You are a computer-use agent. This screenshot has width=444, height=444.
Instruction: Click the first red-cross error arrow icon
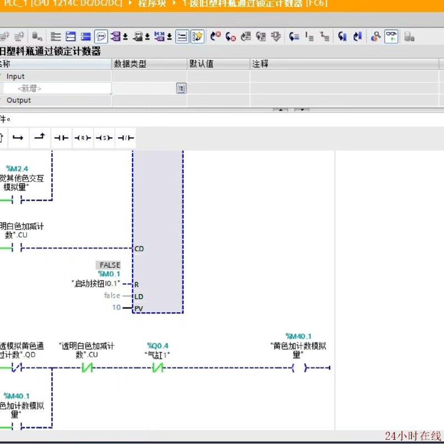coord(216,37)
